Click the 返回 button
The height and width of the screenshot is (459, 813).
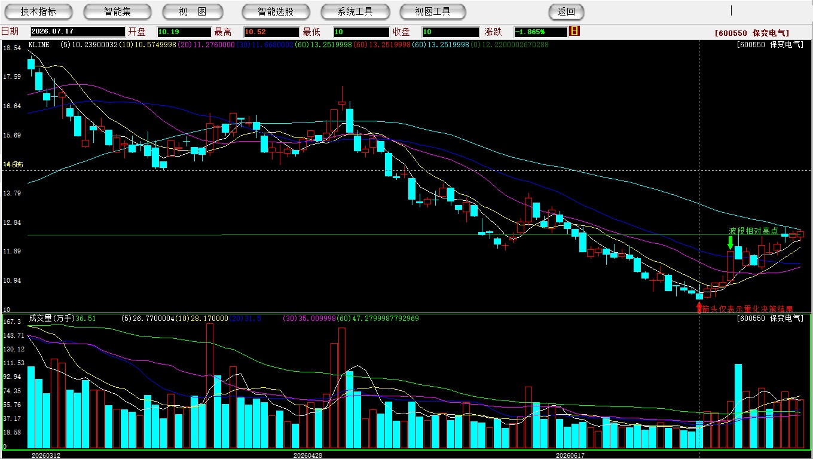[x=566, y=11]
